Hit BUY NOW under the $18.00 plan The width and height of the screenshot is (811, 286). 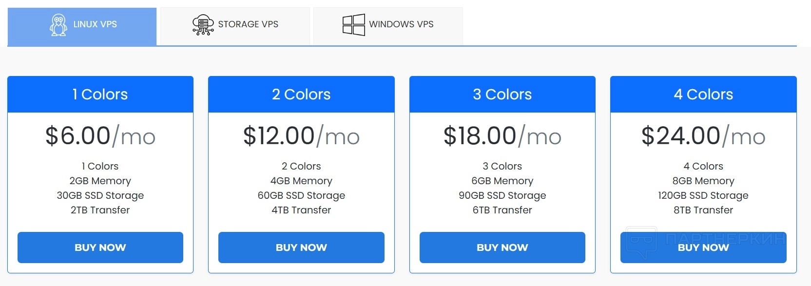coord(502,248)
